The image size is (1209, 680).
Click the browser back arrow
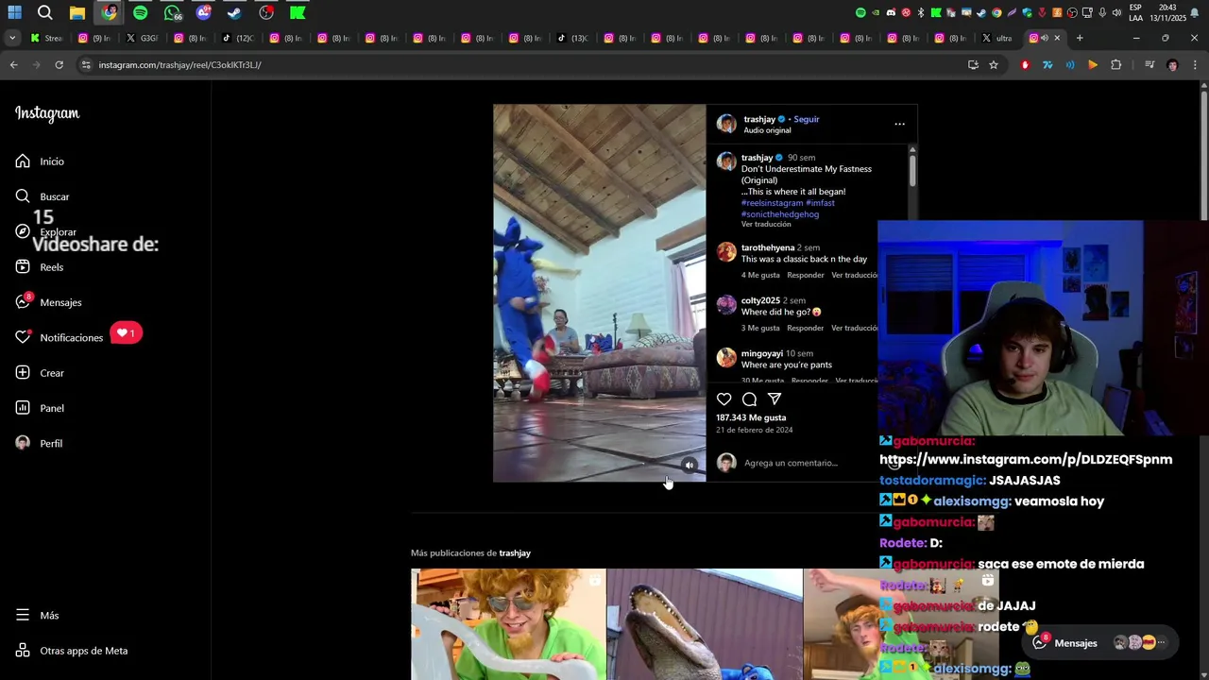13,65
